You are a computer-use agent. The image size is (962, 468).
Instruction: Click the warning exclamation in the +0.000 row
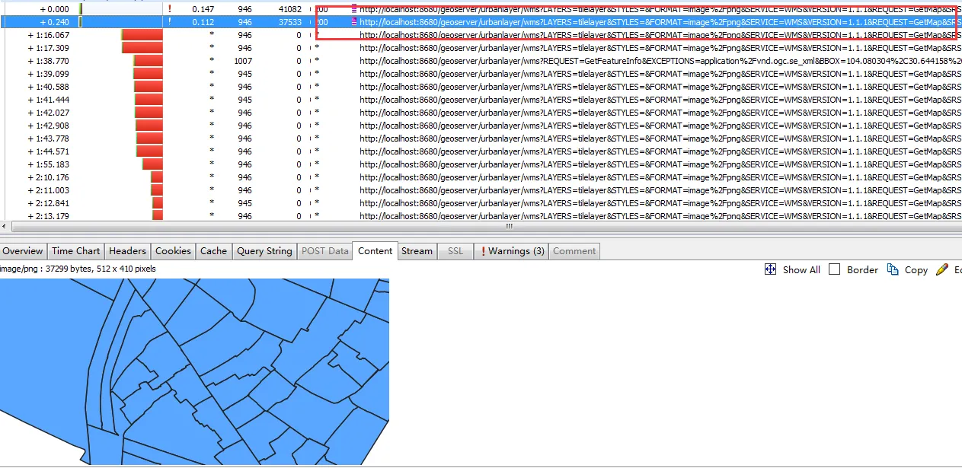pos(169,9)
